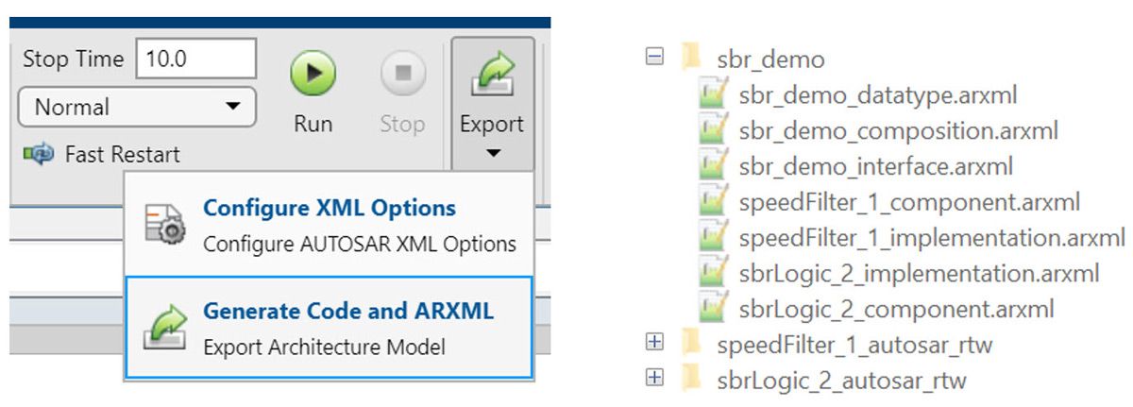This screenshot has height=407, width=1133.
Task: Expand the speedFilter_1_autosar_rtw folder
Action: [x=653, y=344]
